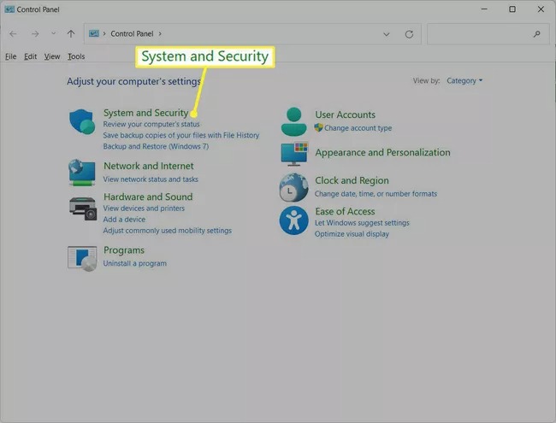Click the Appearance and Personalization monitor icon
Screen dimensions: 556x423
(294, 154)
